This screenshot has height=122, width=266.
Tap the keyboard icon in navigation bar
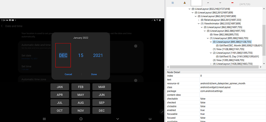coord(150,119)
